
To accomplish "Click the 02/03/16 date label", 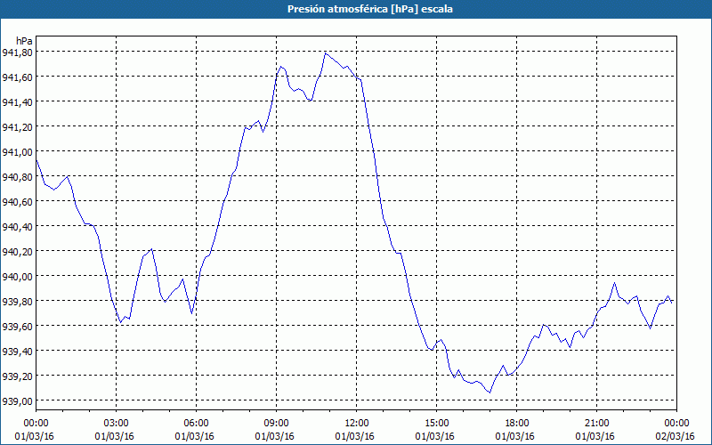I will tap(676, 436).
